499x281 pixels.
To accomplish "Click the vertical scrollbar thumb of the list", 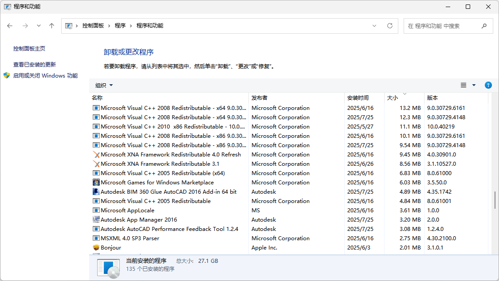I will tap(495, 200).
